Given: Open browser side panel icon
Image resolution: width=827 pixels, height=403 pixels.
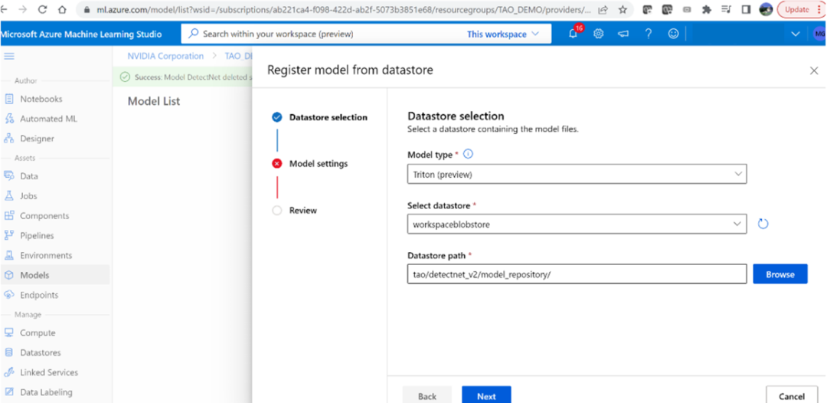Looking at the screenshot, I should 746,9.
